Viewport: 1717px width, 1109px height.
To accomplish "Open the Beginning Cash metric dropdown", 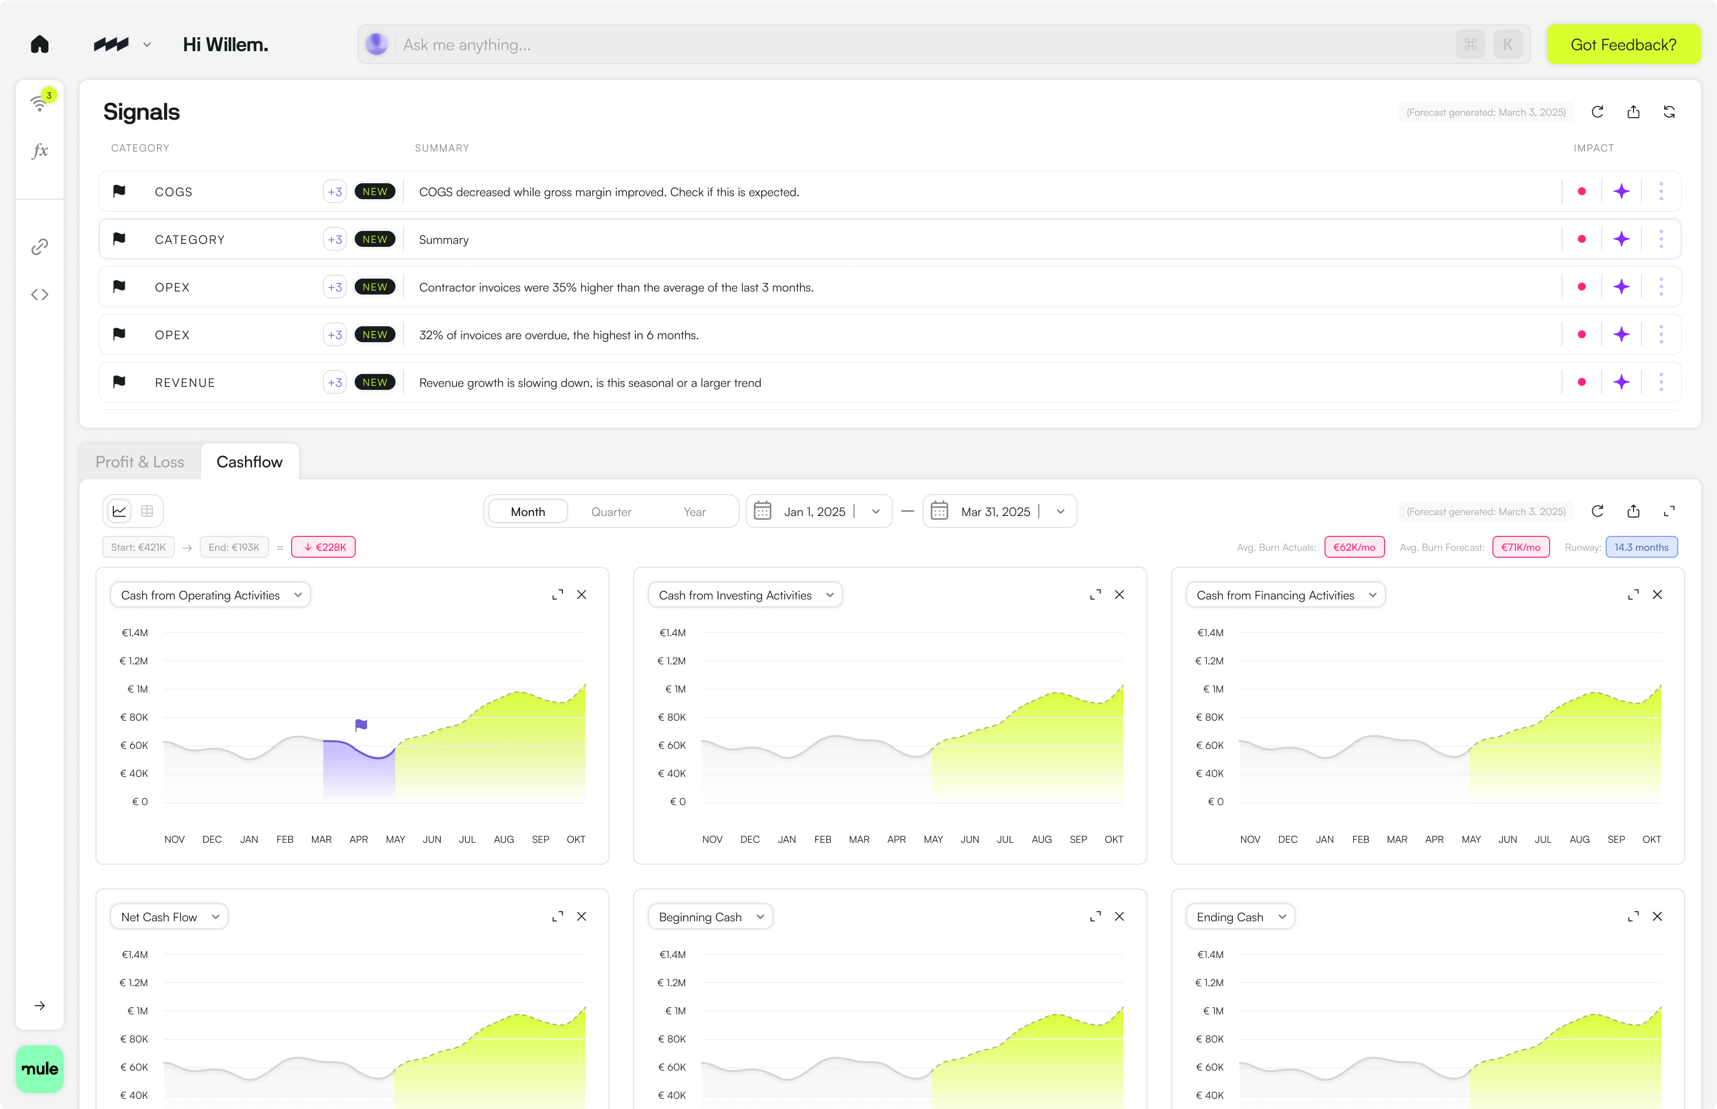I will pyautogui.click(x=711, y=917).
